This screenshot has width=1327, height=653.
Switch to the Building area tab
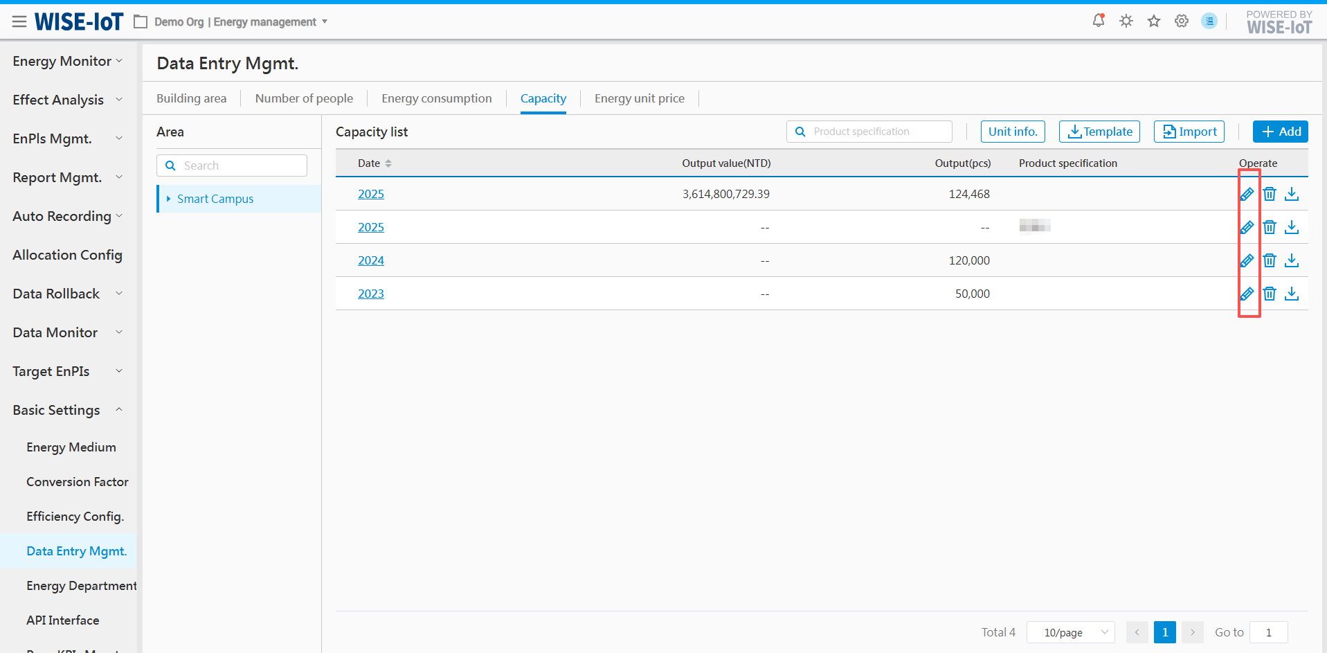point(191,98)
